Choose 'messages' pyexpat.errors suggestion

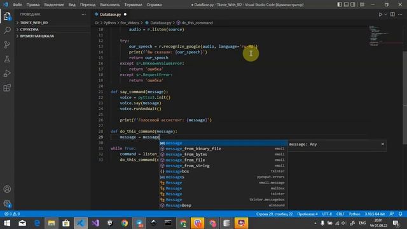tap(223, 177)
